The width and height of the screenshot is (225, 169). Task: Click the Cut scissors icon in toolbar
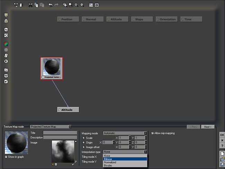[30, 5]
